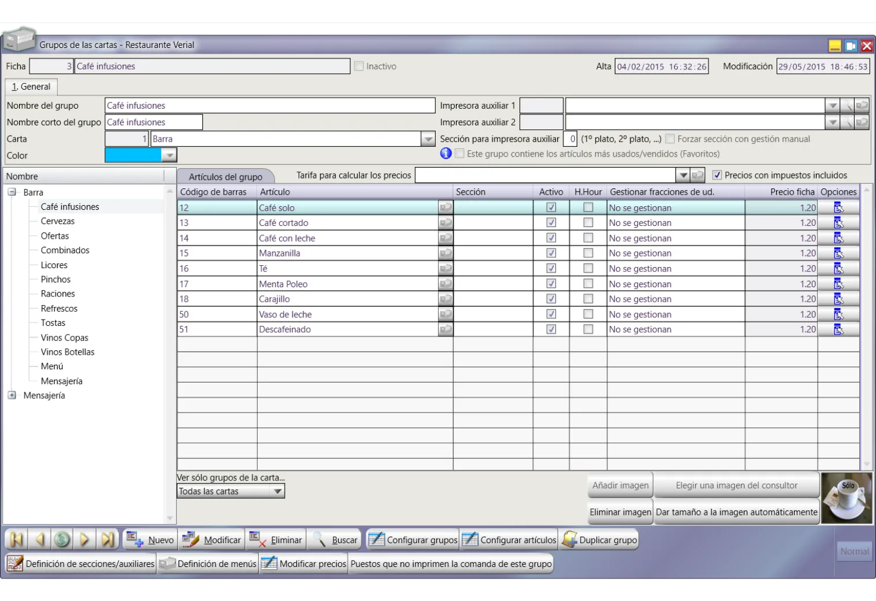Click the Duplicar grupo button
This screenshot has width=876, height=601.
click(600, 540)
